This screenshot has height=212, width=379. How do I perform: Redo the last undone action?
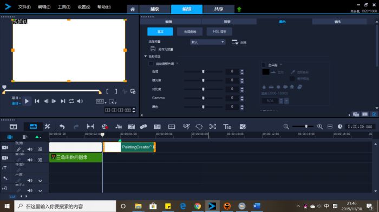click(76, 126)
